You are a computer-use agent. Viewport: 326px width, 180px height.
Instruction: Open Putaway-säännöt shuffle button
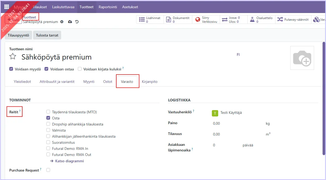[x=293, y=20]
